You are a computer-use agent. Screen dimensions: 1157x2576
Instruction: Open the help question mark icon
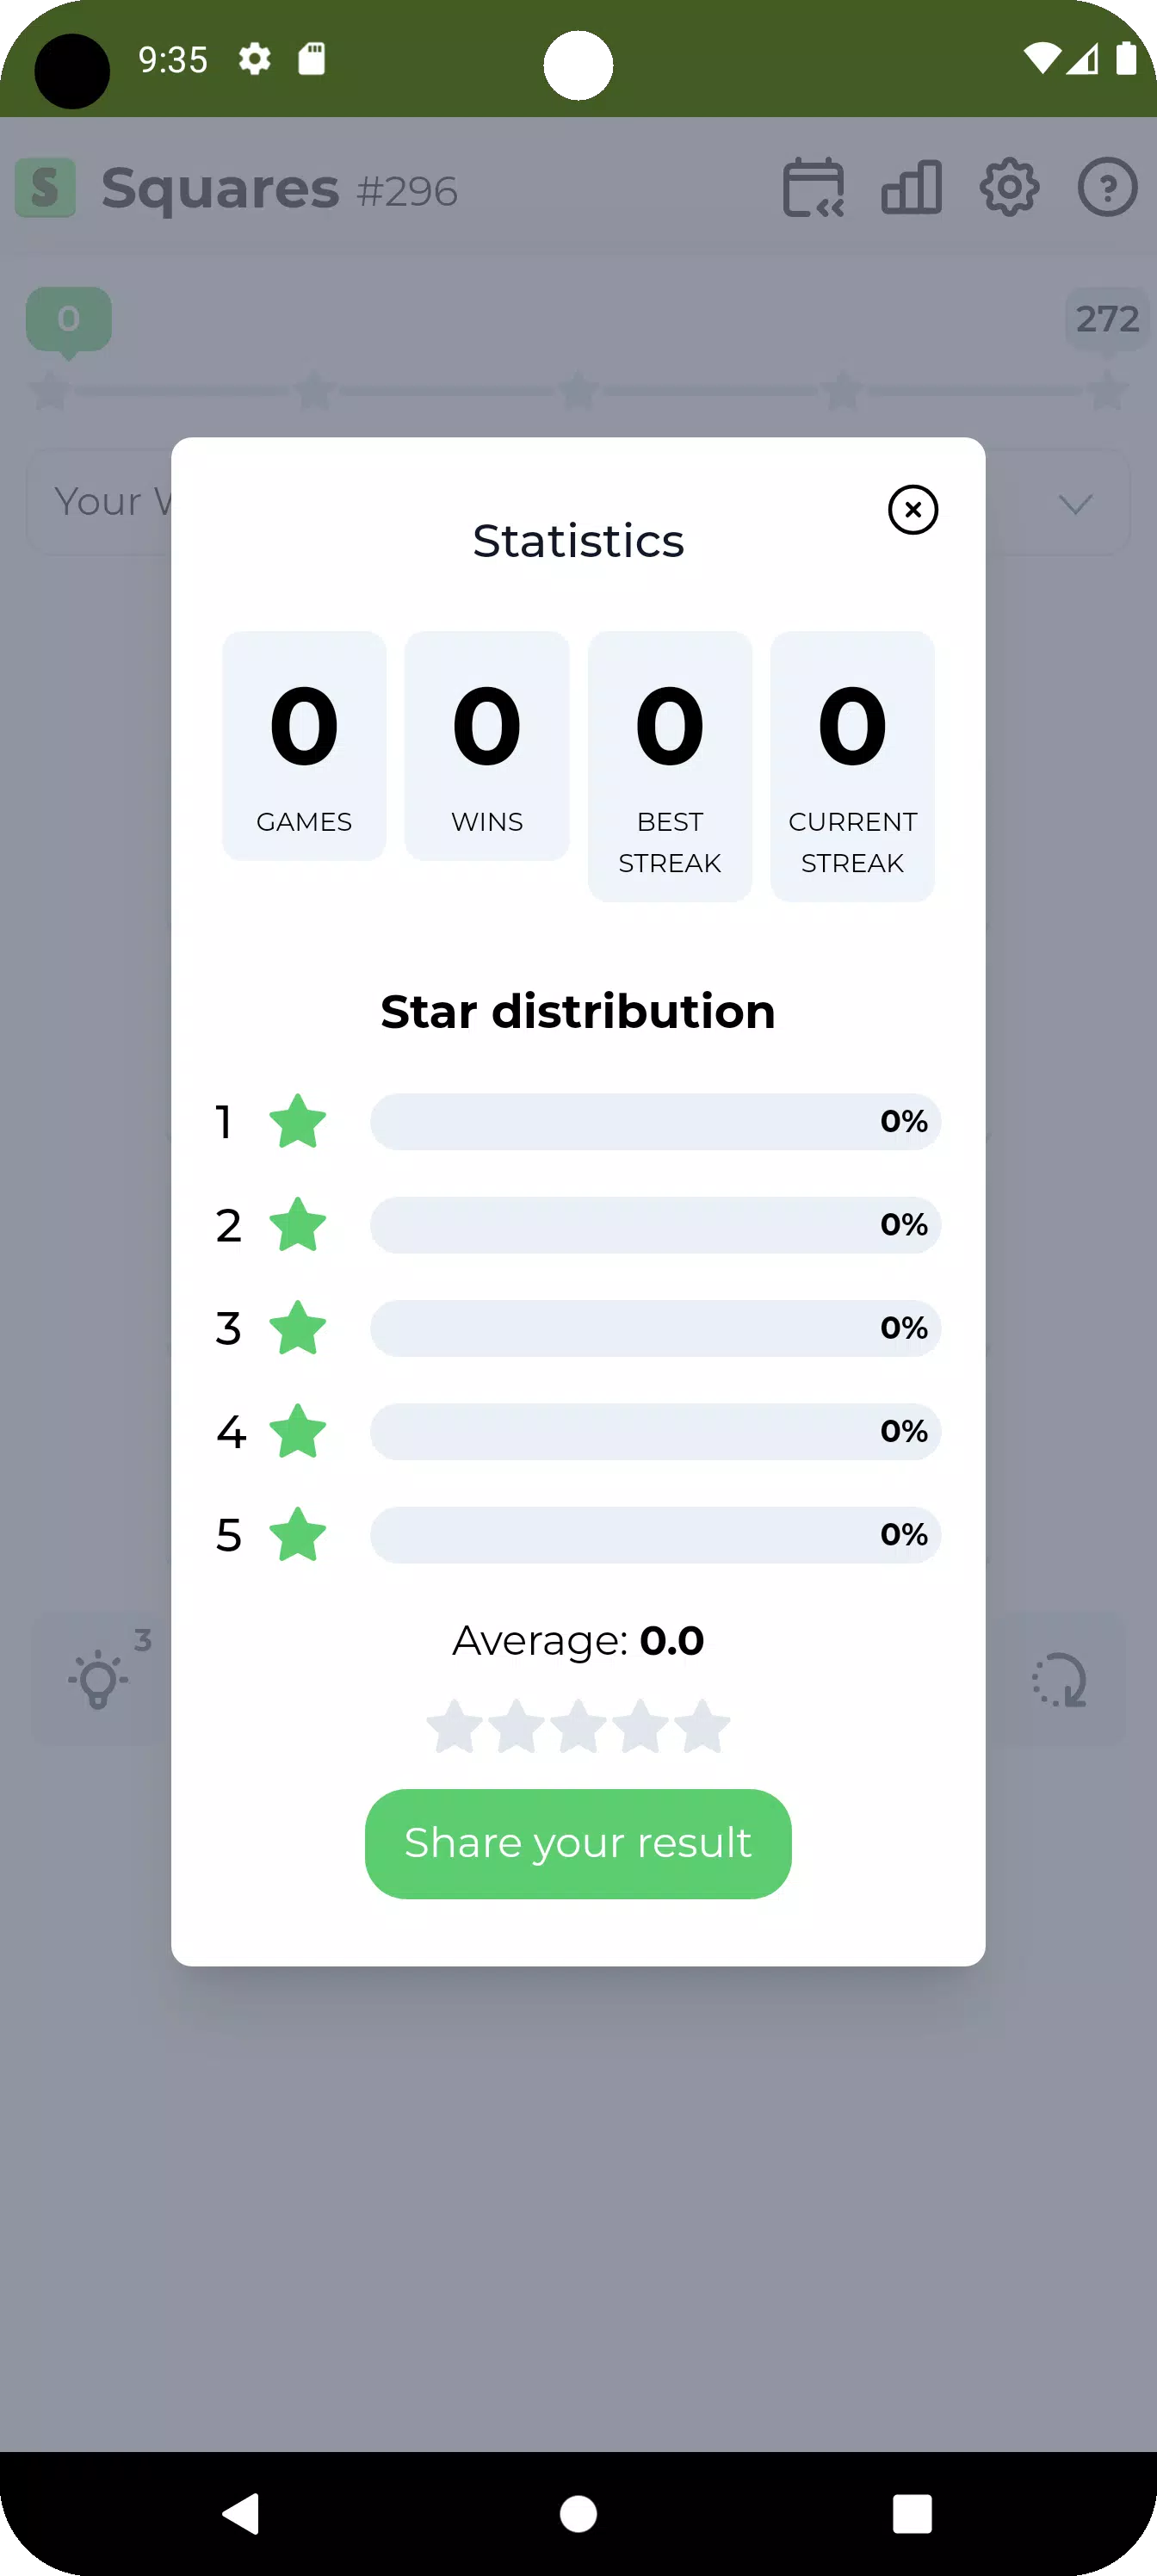[x=1106, y=188]
